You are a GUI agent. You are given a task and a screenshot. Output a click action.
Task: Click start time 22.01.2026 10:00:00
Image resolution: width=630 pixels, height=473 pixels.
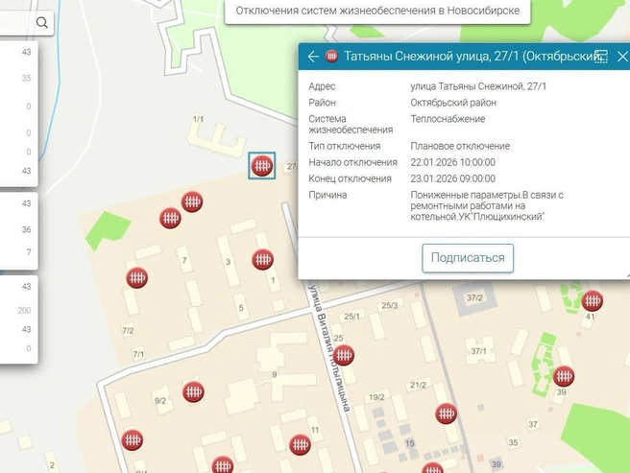coord(453,162)
